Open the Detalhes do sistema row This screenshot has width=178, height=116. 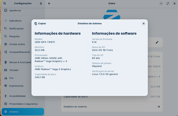(112, 107)
